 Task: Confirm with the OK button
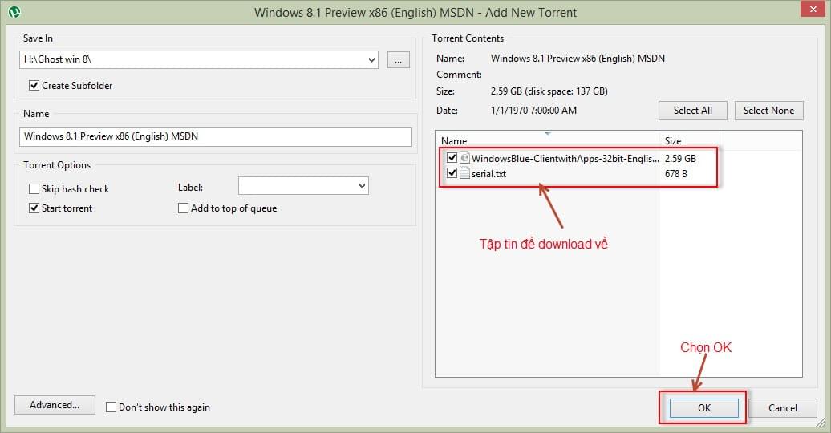pos(703,407)
